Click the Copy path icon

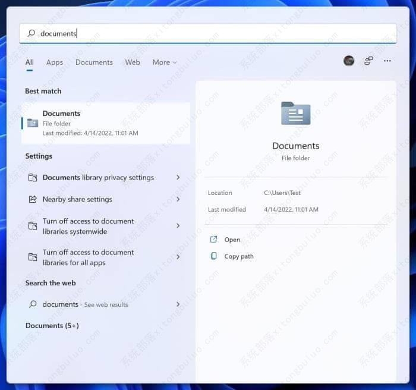pyautogui.click(x=214, y=256)
